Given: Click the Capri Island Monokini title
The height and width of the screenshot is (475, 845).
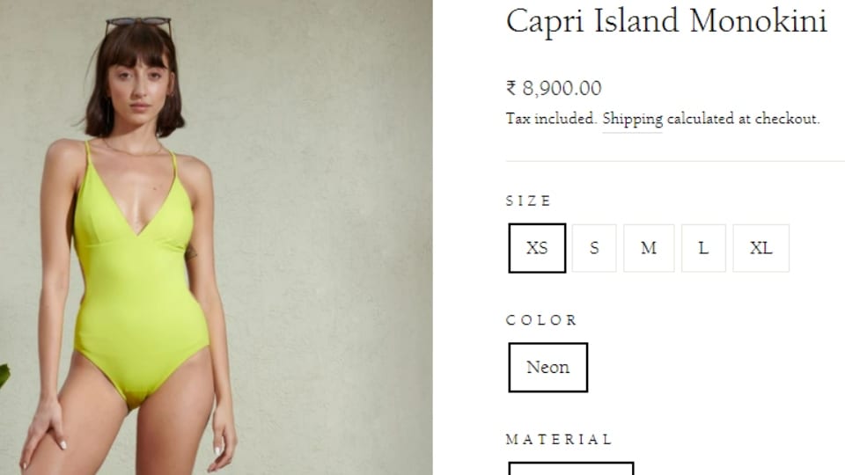Looking at the screenshot, I should [x=666, y=20].
